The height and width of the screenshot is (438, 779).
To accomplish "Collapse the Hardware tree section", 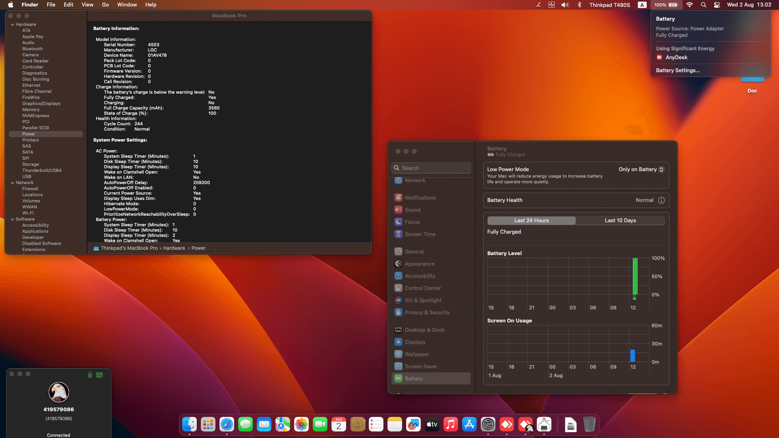I will pos(13,25).
